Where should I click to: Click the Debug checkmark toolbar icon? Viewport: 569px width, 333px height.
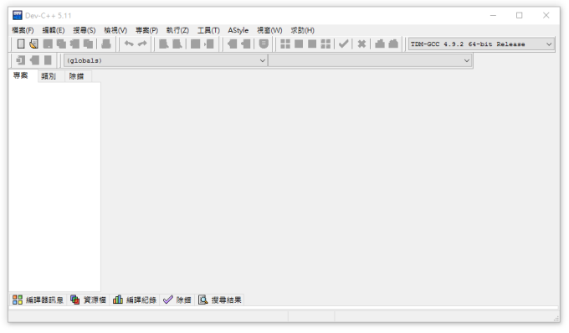pos(344,44)
